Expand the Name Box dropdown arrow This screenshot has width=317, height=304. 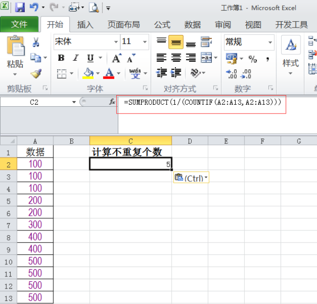[74, 102]
